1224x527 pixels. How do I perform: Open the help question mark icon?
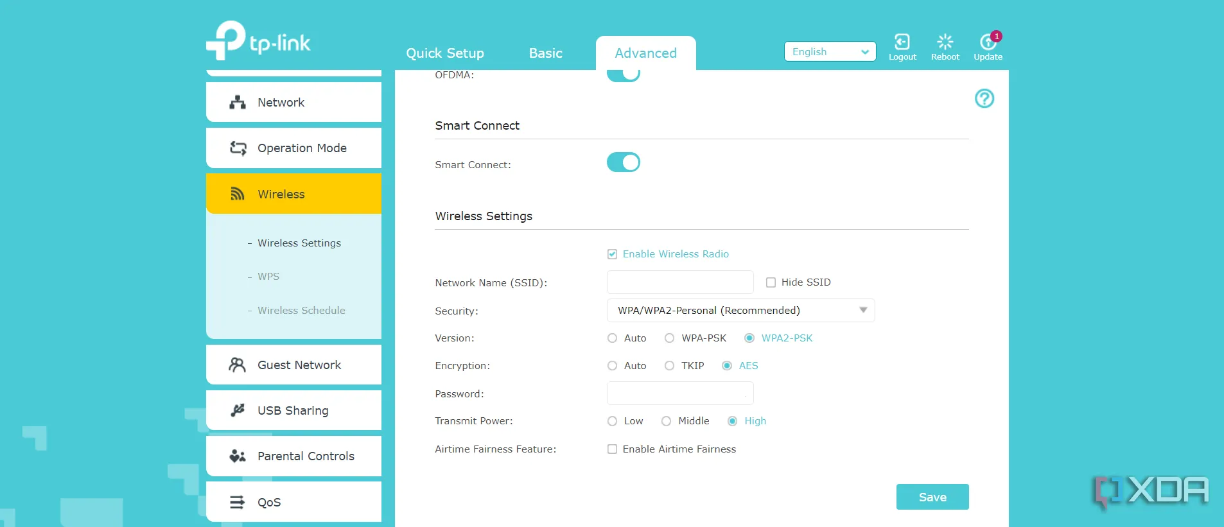984,98
